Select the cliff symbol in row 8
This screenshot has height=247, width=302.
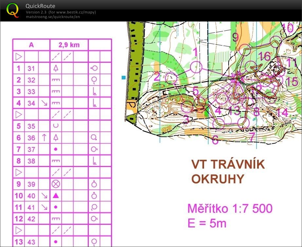(56, 161)
